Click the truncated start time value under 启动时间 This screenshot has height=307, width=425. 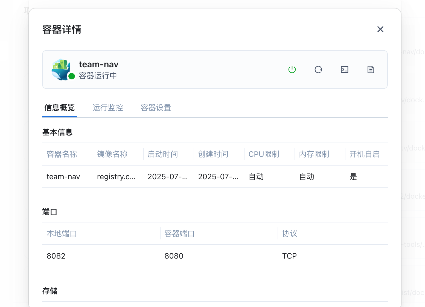pos(167,177)
